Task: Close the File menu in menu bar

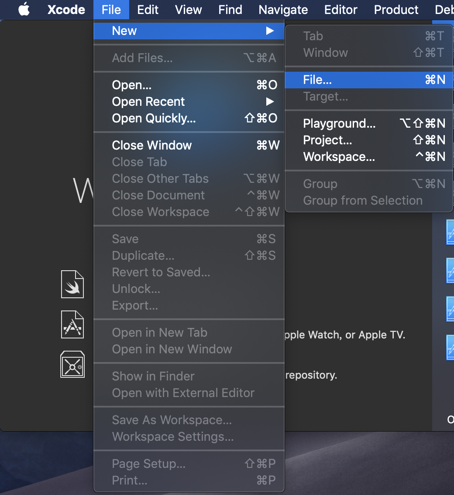Action: click(111, 10)
